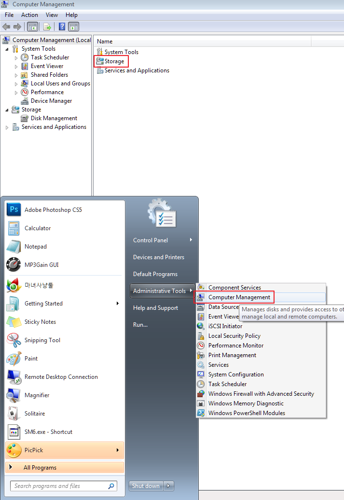Select Storage node in the left tree
Screen dimensions: 344x500
(31, 110)
